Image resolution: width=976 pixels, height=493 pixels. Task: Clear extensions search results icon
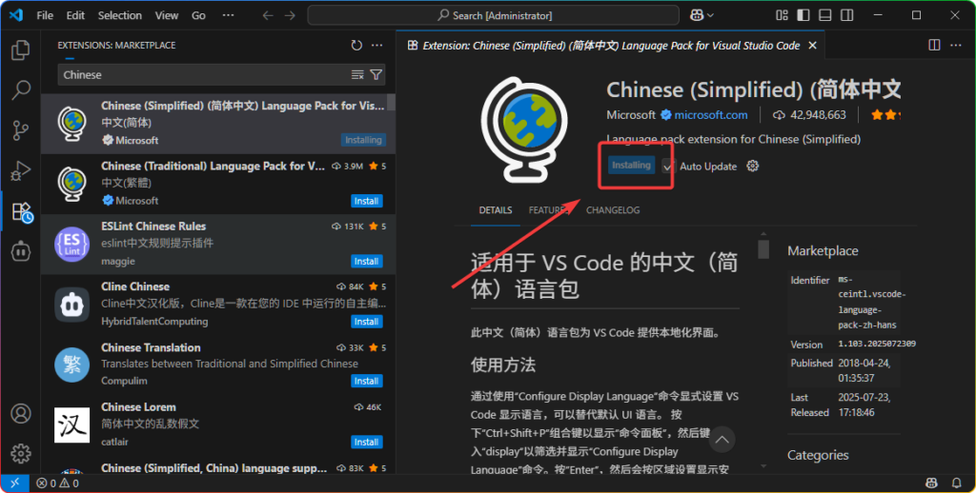(357, 74)
